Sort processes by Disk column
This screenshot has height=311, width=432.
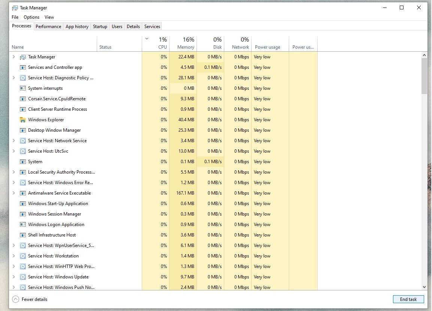point(210,44)
